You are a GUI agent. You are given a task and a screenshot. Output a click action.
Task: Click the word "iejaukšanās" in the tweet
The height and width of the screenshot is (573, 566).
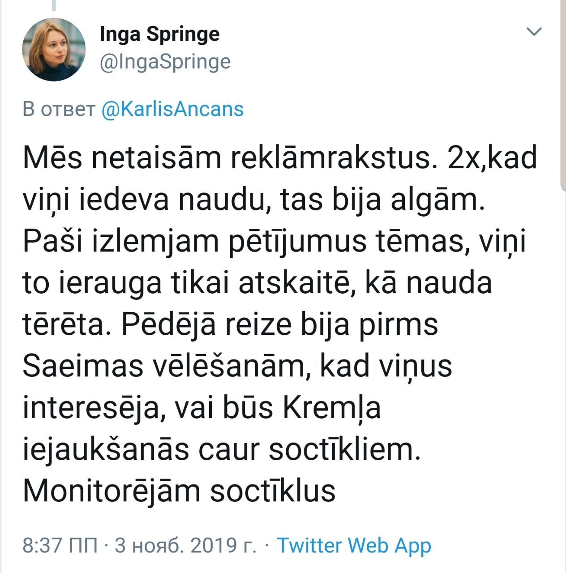point(106,449)
